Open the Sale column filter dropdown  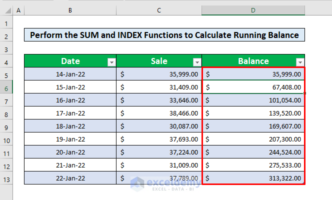(x=196, y=62)
